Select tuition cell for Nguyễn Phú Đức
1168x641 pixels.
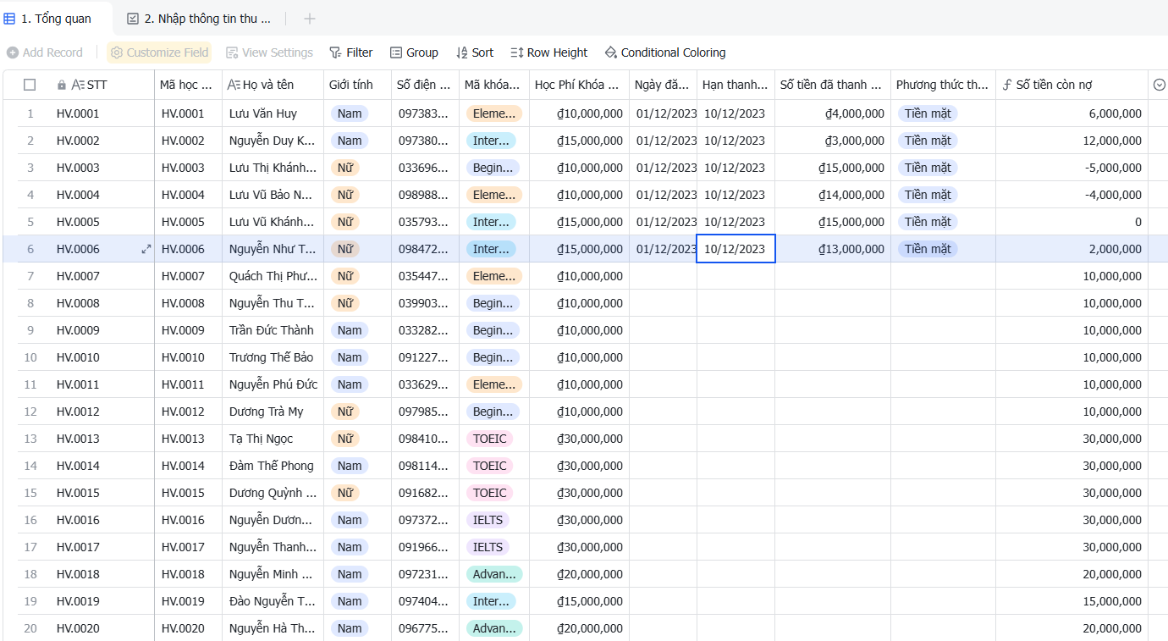(579, 384)
